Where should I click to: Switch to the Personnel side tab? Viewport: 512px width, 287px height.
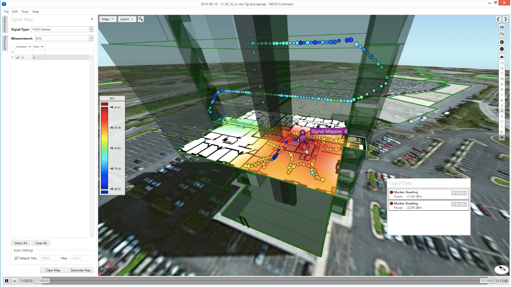coord(5,43)
